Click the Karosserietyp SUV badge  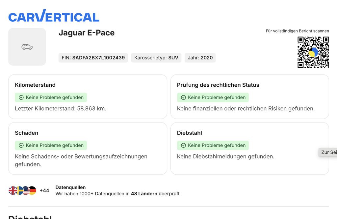click(x=156, y=58)
